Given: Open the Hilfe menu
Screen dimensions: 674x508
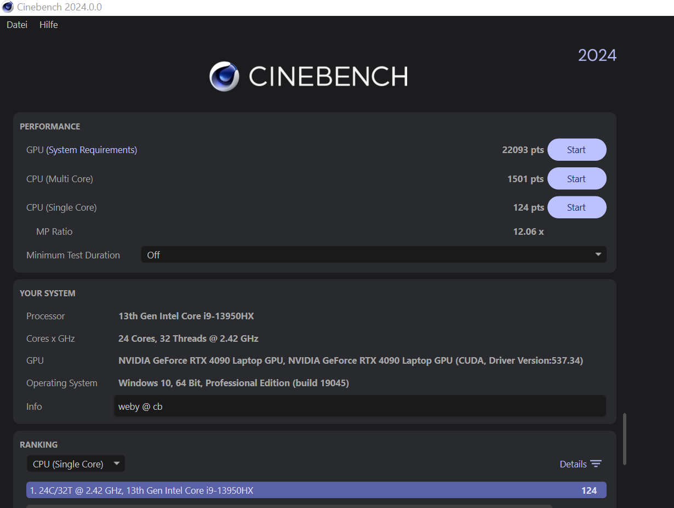Looking at the screenshot, I should pos(48,25).
